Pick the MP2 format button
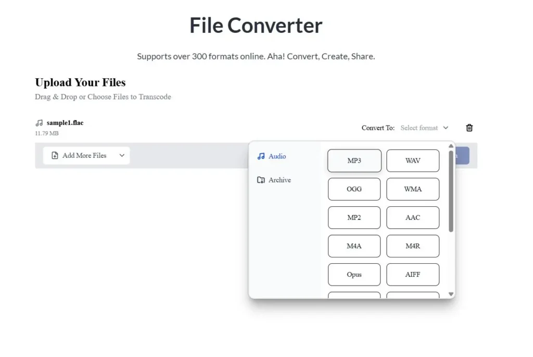The image size is (533, 357). point(354,217)
